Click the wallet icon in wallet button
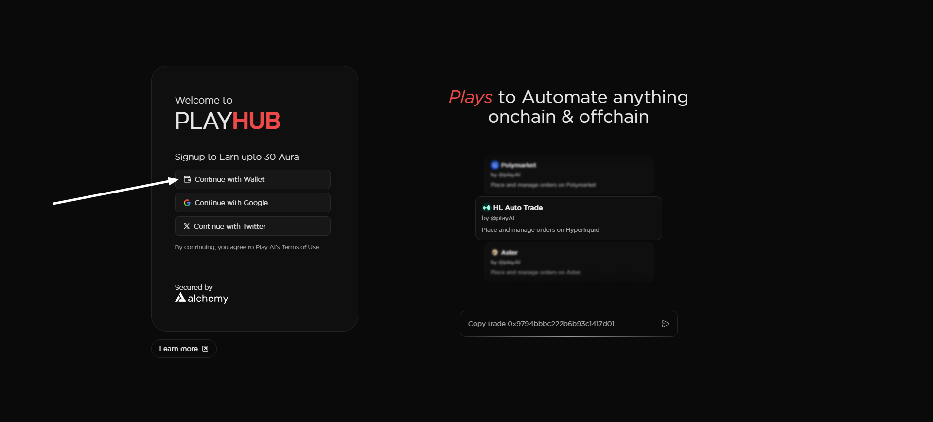The height and width of the screenshot is (422, 933). pyautogui.click(x=187, y=179)
